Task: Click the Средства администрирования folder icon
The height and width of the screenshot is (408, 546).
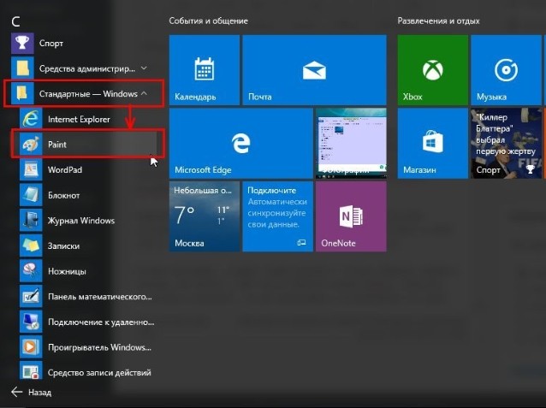Action: tap(22, 68)
